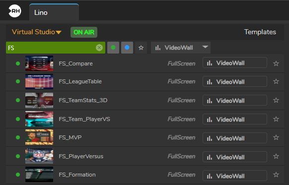The height and width of the screenshot is (185, 289).
Task: Open VideoWall selector for FS_MVP
Action: [235, 138]
